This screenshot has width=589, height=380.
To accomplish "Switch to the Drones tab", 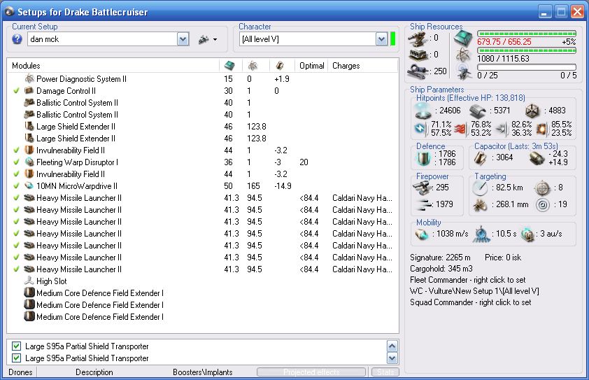I will tap(21, 372).
